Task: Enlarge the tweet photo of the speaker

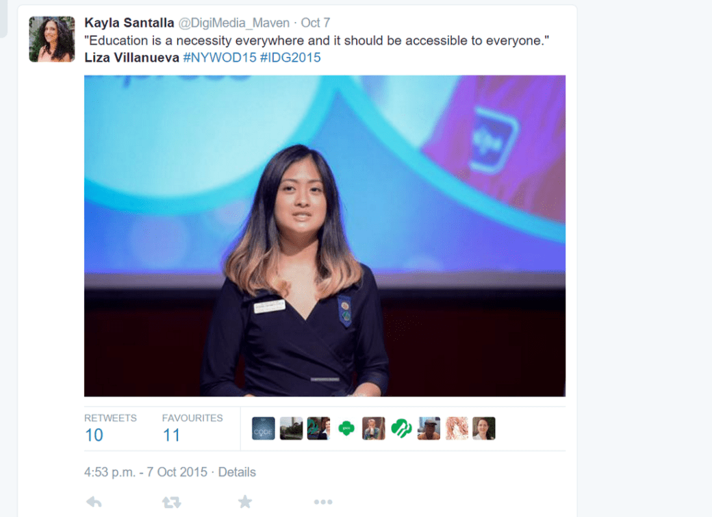Action: point(325,236)
